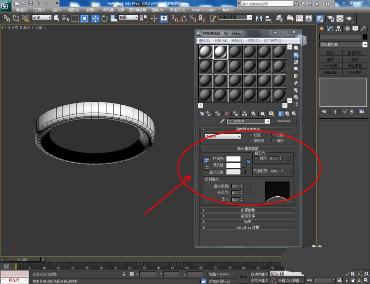Toggle the Window/Crossing selection icon
This screenshot has width=370, height=284.
point(84,18)
